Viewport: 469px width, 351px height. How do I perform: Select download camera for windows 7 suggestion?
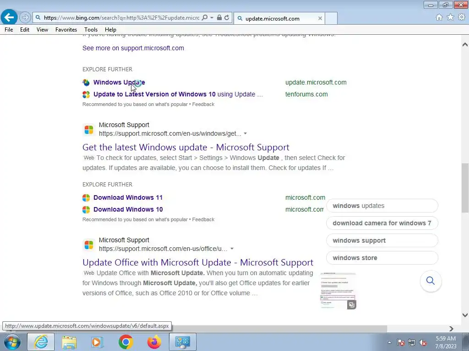[382, 223]
